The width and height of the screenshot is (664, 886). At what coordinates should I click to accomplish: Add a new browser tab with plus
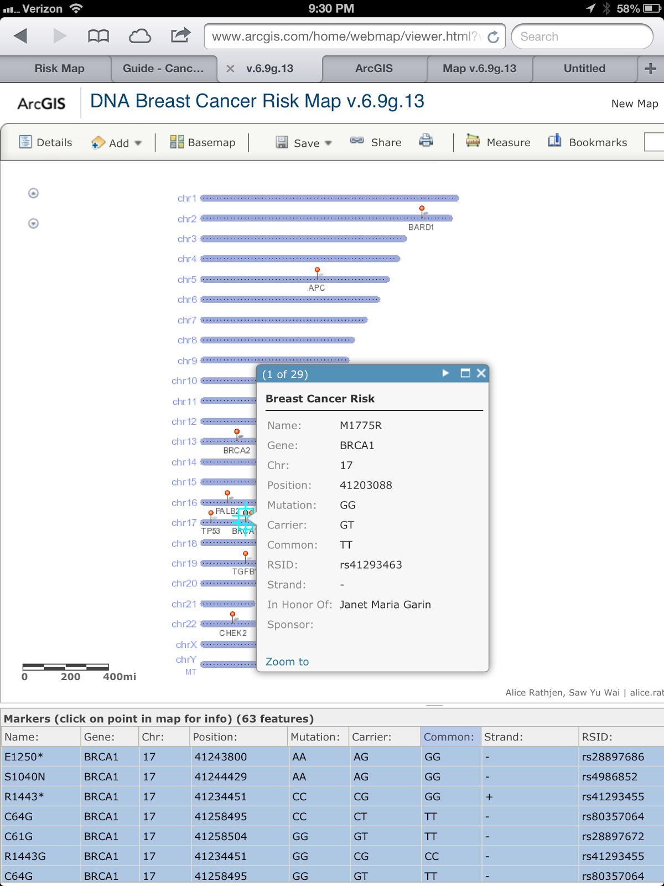651,69
